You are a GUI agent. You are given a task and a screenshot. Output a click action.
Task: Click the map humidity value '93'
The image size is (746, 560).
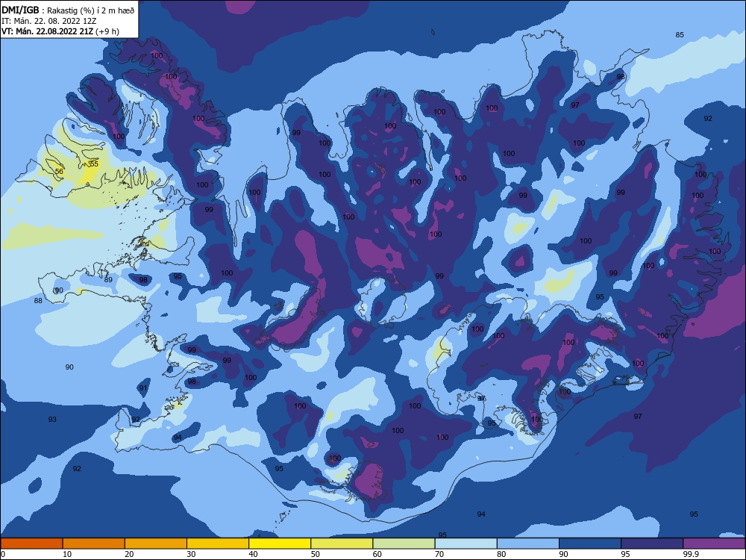(52, 419)
